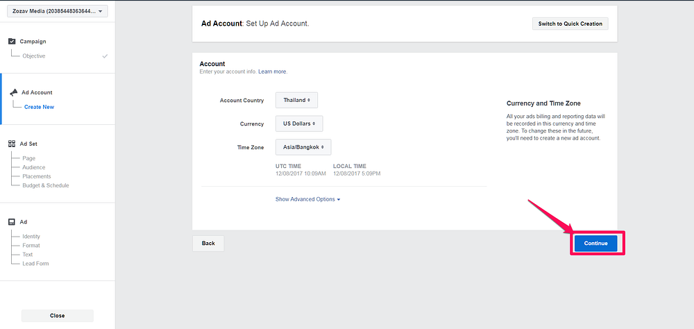Select Lead Form under Ad
Screen dimensions: 694x329
coord(35,264)
